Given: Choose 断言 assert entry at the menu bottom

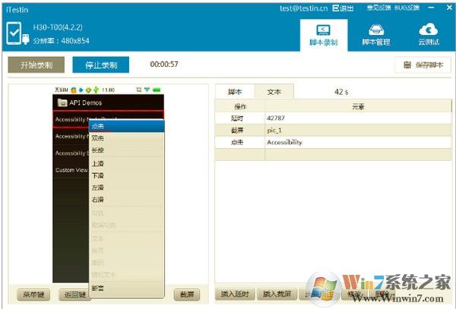Looking at the screenshot, I should [x=127, y=288].
